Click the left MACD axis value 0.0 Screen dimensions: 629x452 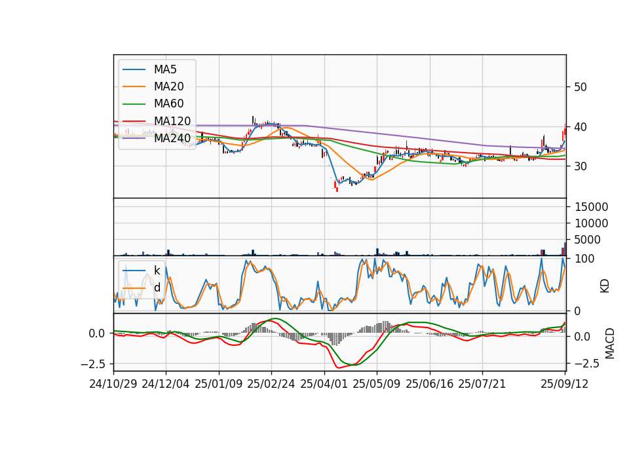click(97, 333)
